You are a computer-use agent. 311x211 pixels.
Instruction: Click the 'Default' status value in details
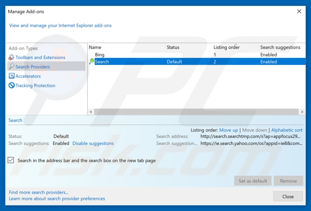[61, 136]
